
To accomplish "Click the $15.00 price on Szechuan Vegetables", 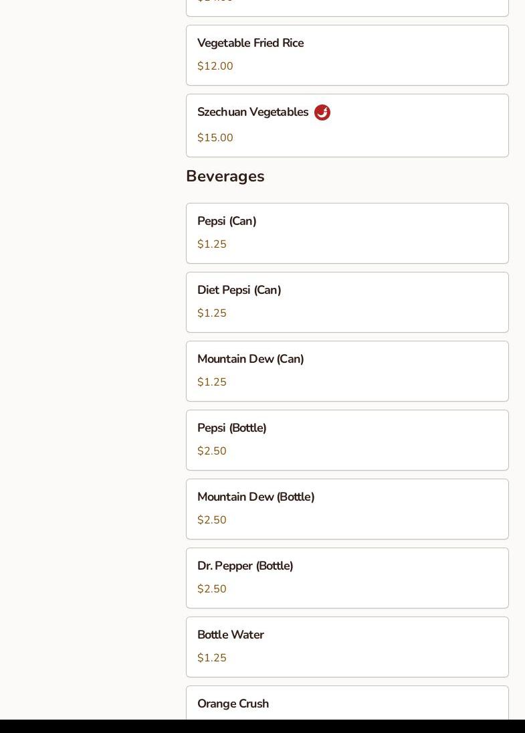I will 215,138.
